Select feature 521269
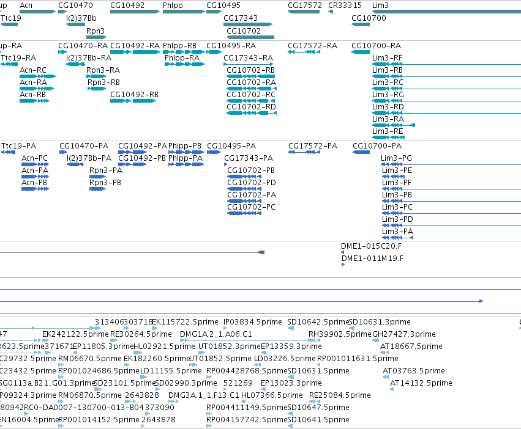 point(238,383)
